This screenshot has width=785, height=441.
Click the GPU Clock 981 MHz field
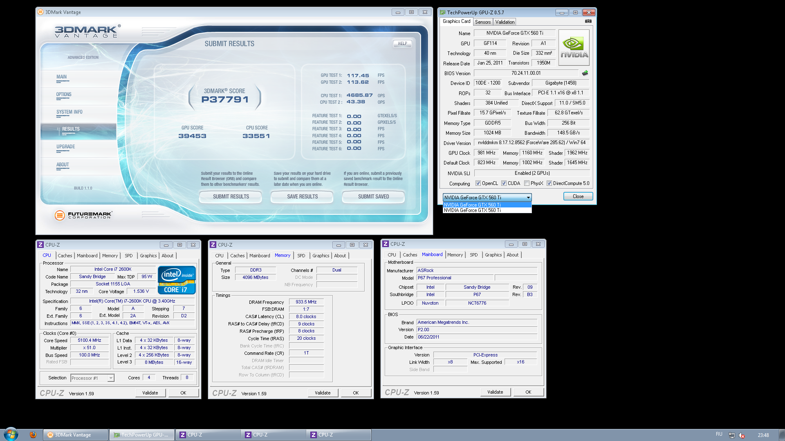coord(486,153)
